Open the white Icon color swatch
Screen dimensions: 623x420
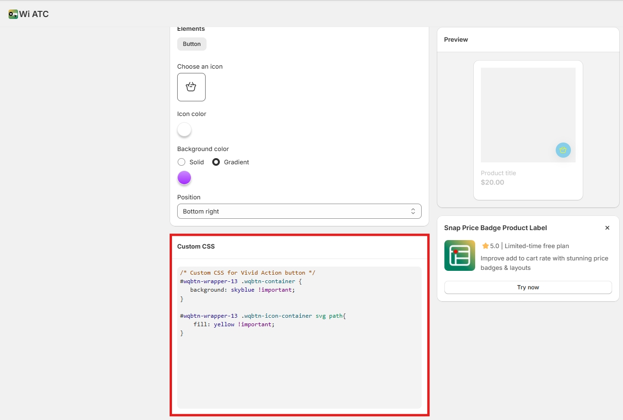(184, 129)
